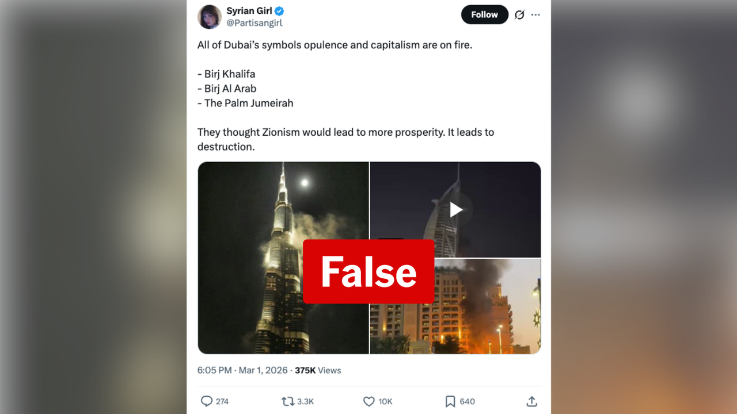Open Grok analysis for this post
Image resolution: width=737 pixels, height=414 pixels.
pyautogui.click(x=519, y=14)
